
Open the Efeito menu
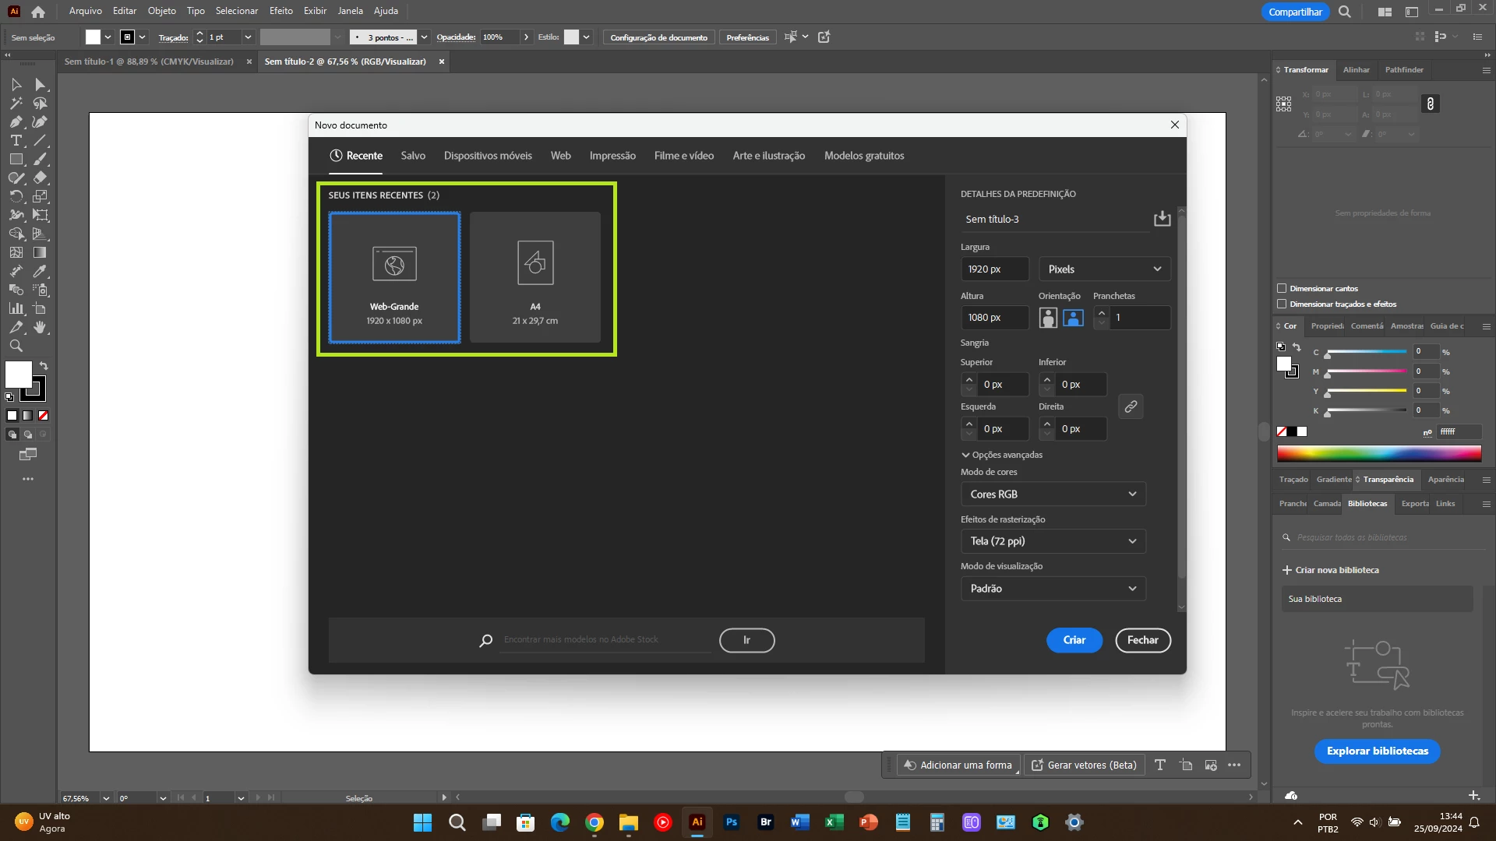click(280, 11)
